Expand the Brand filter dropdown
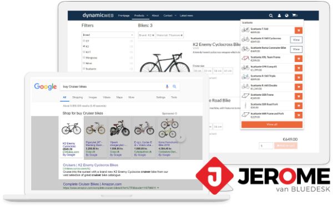This screenshot has height=208, width=333. [x=108, y=35]
